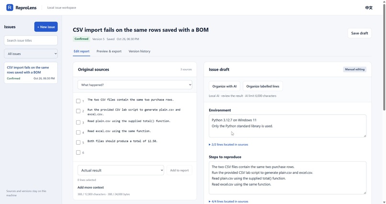Click inside the Environment text area

[x=287, y=126]
